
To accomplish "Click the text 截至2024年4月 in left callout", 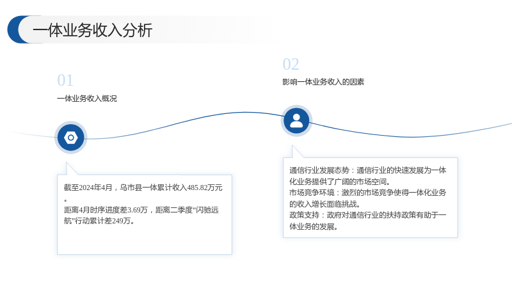I will (x=88, y=188).
